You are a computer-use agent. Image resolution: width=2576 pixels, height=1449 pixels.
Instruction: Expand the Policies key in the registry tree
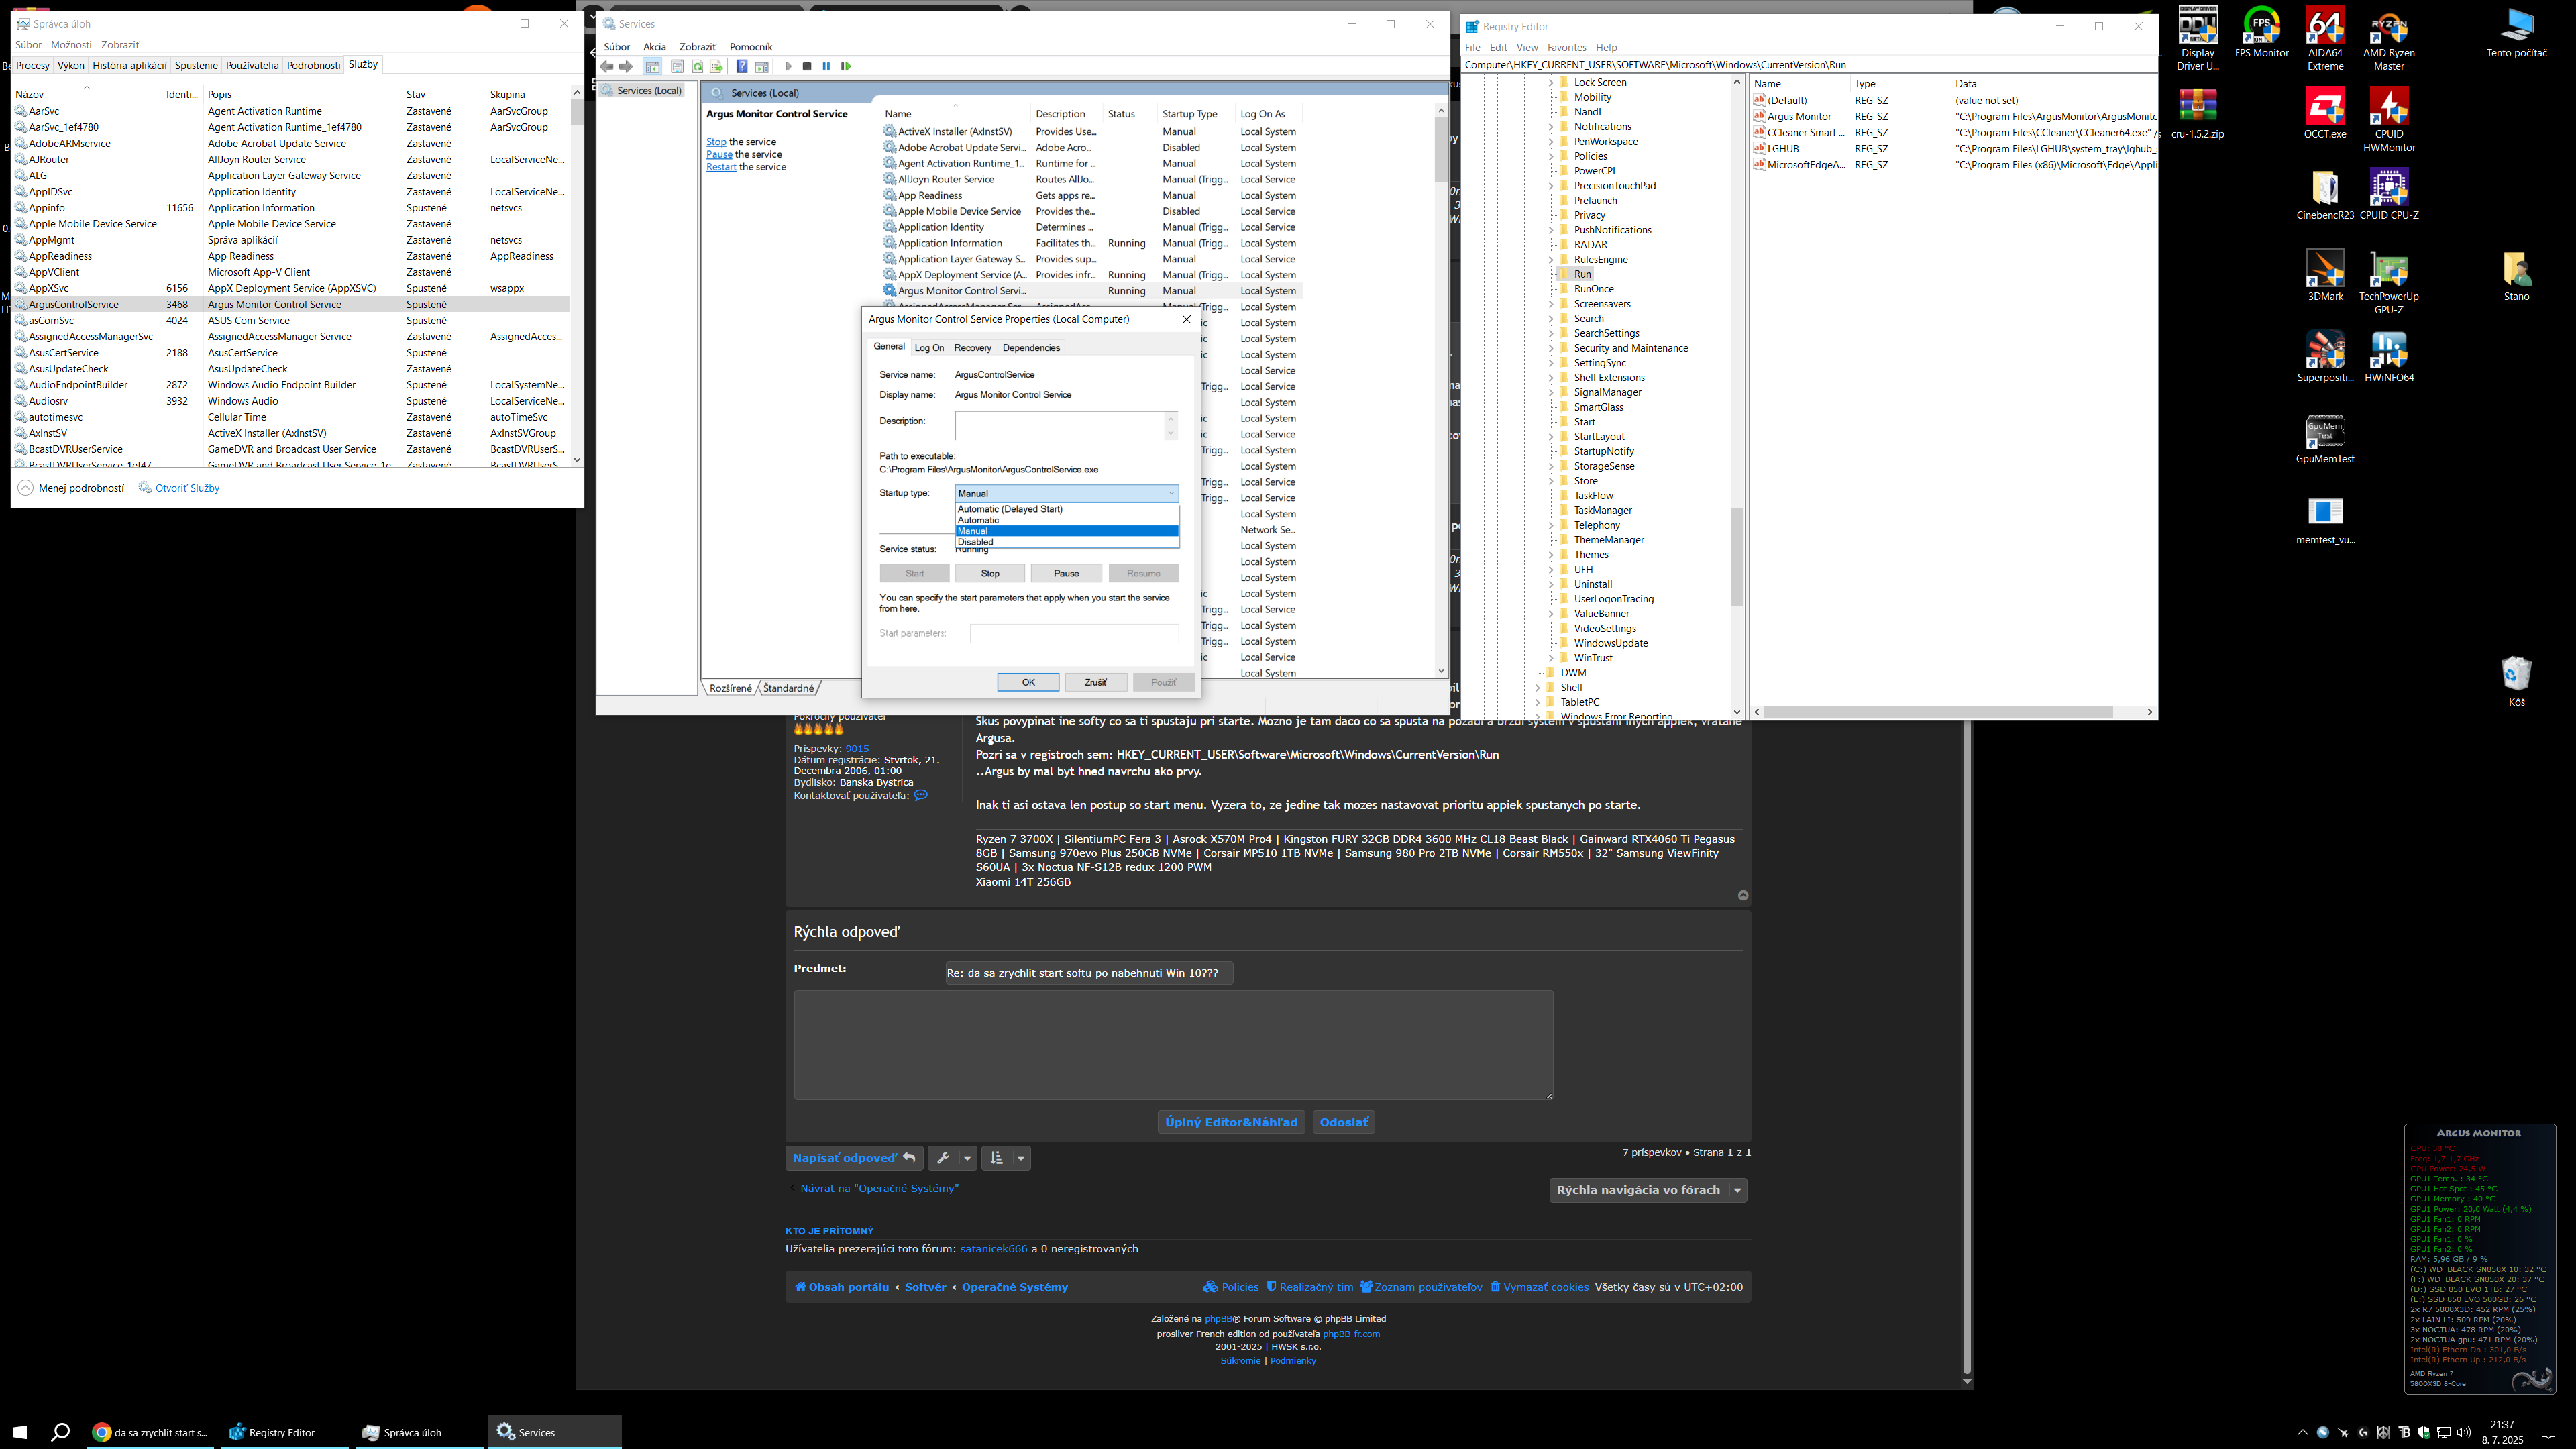coord(1551,156)
